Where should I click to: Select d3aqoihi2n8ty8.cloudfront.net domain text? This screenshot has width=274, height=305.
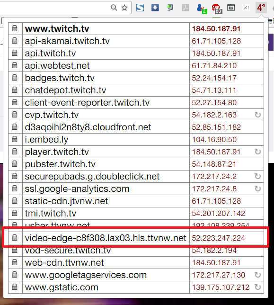tap(88, 127)
